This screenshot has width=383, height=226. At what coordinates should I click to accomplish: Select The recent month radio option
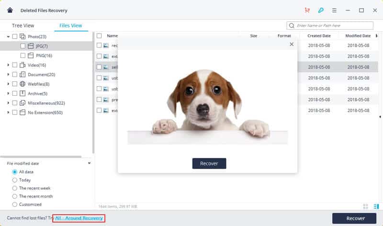(15, 196)
